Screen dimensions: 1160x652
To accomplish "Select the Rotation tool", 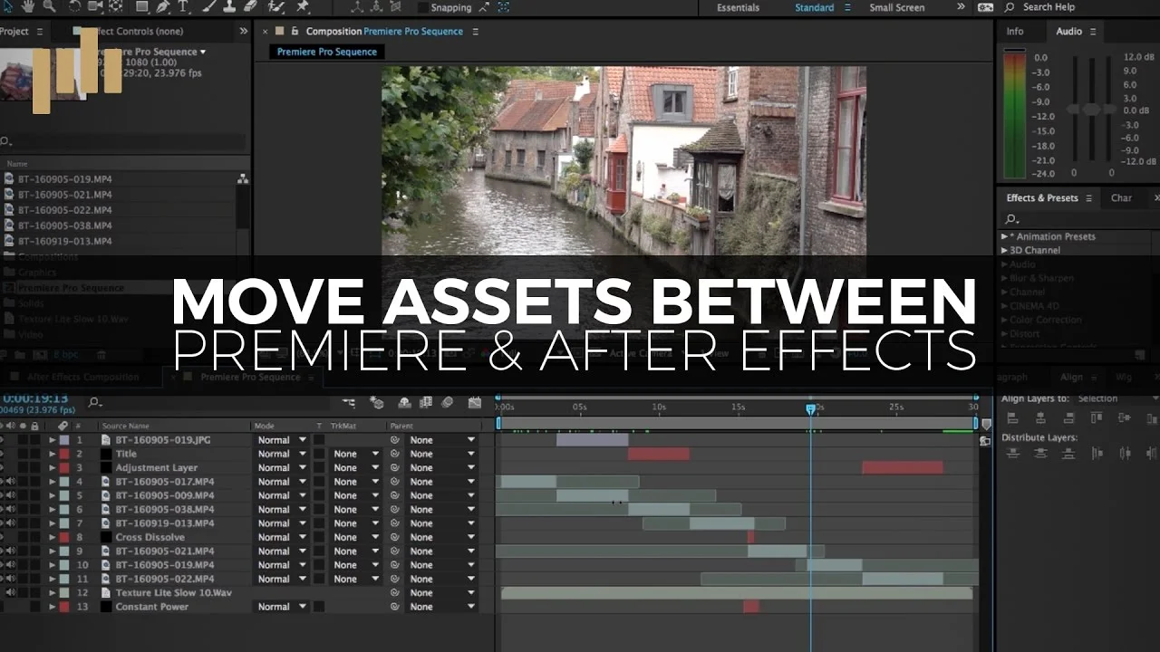I will (75, 6).
